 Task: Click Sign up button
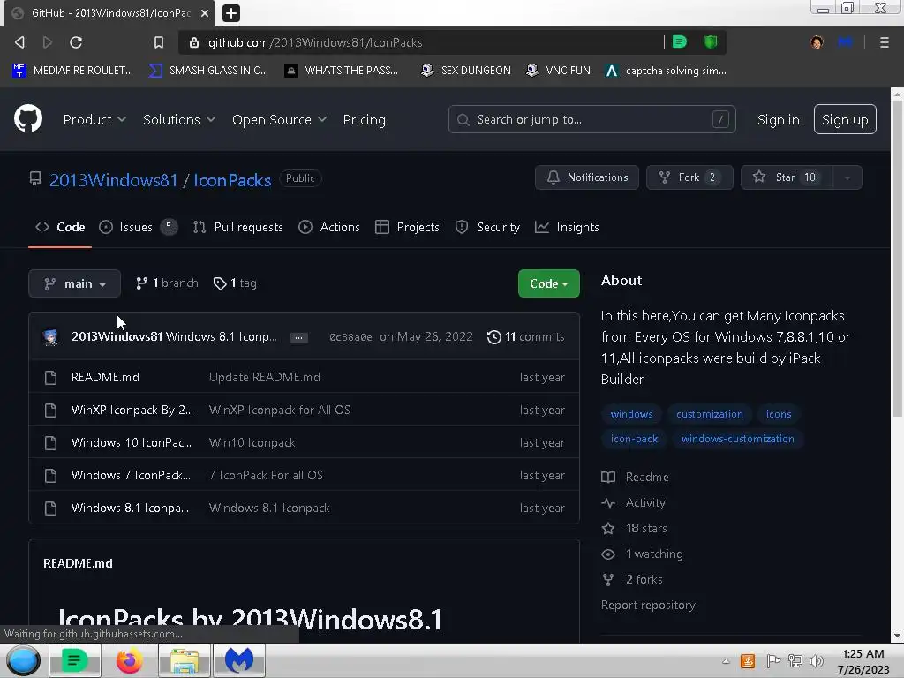click(845, 119)
